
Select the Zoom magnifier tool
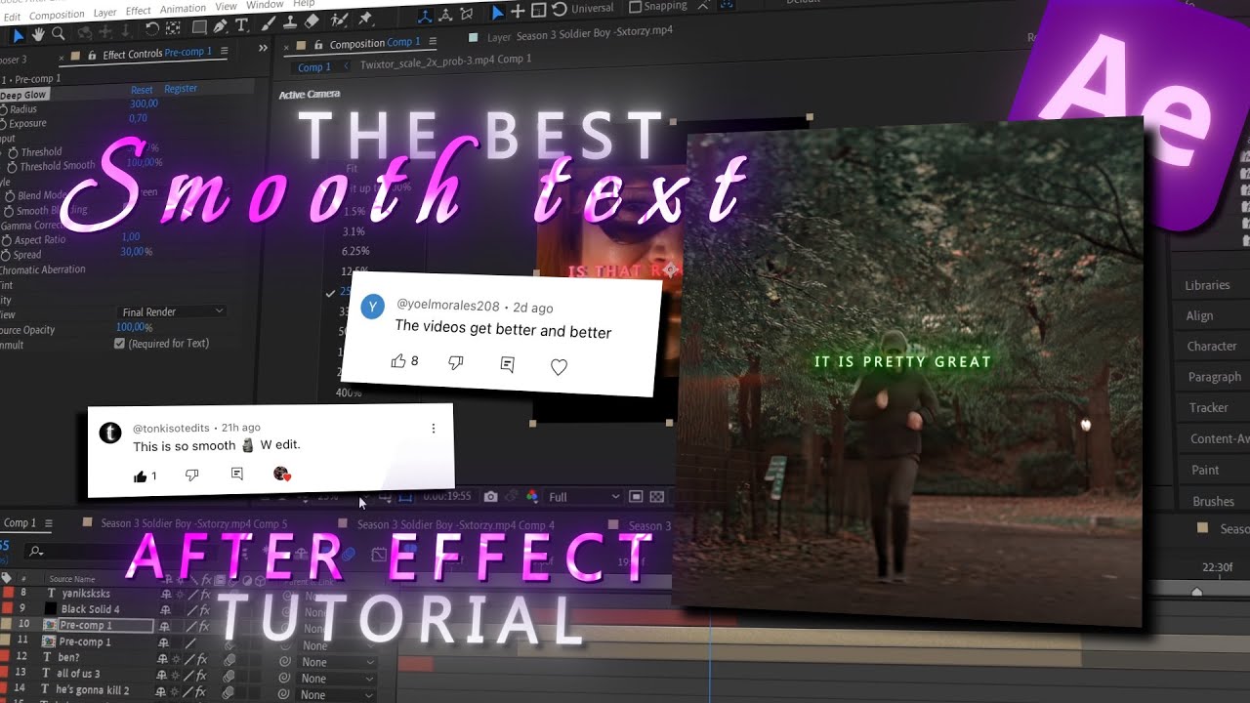click(x=58, y=33)
